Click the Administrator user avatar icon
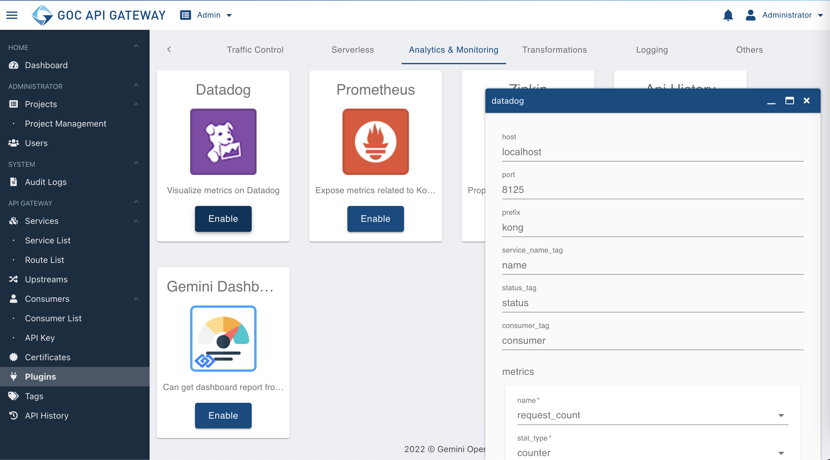This screenshot has width=830, height=460. pos(750,15)
